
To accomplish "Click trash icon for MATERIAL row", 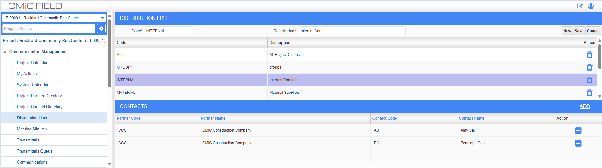I will coord(589,93).
